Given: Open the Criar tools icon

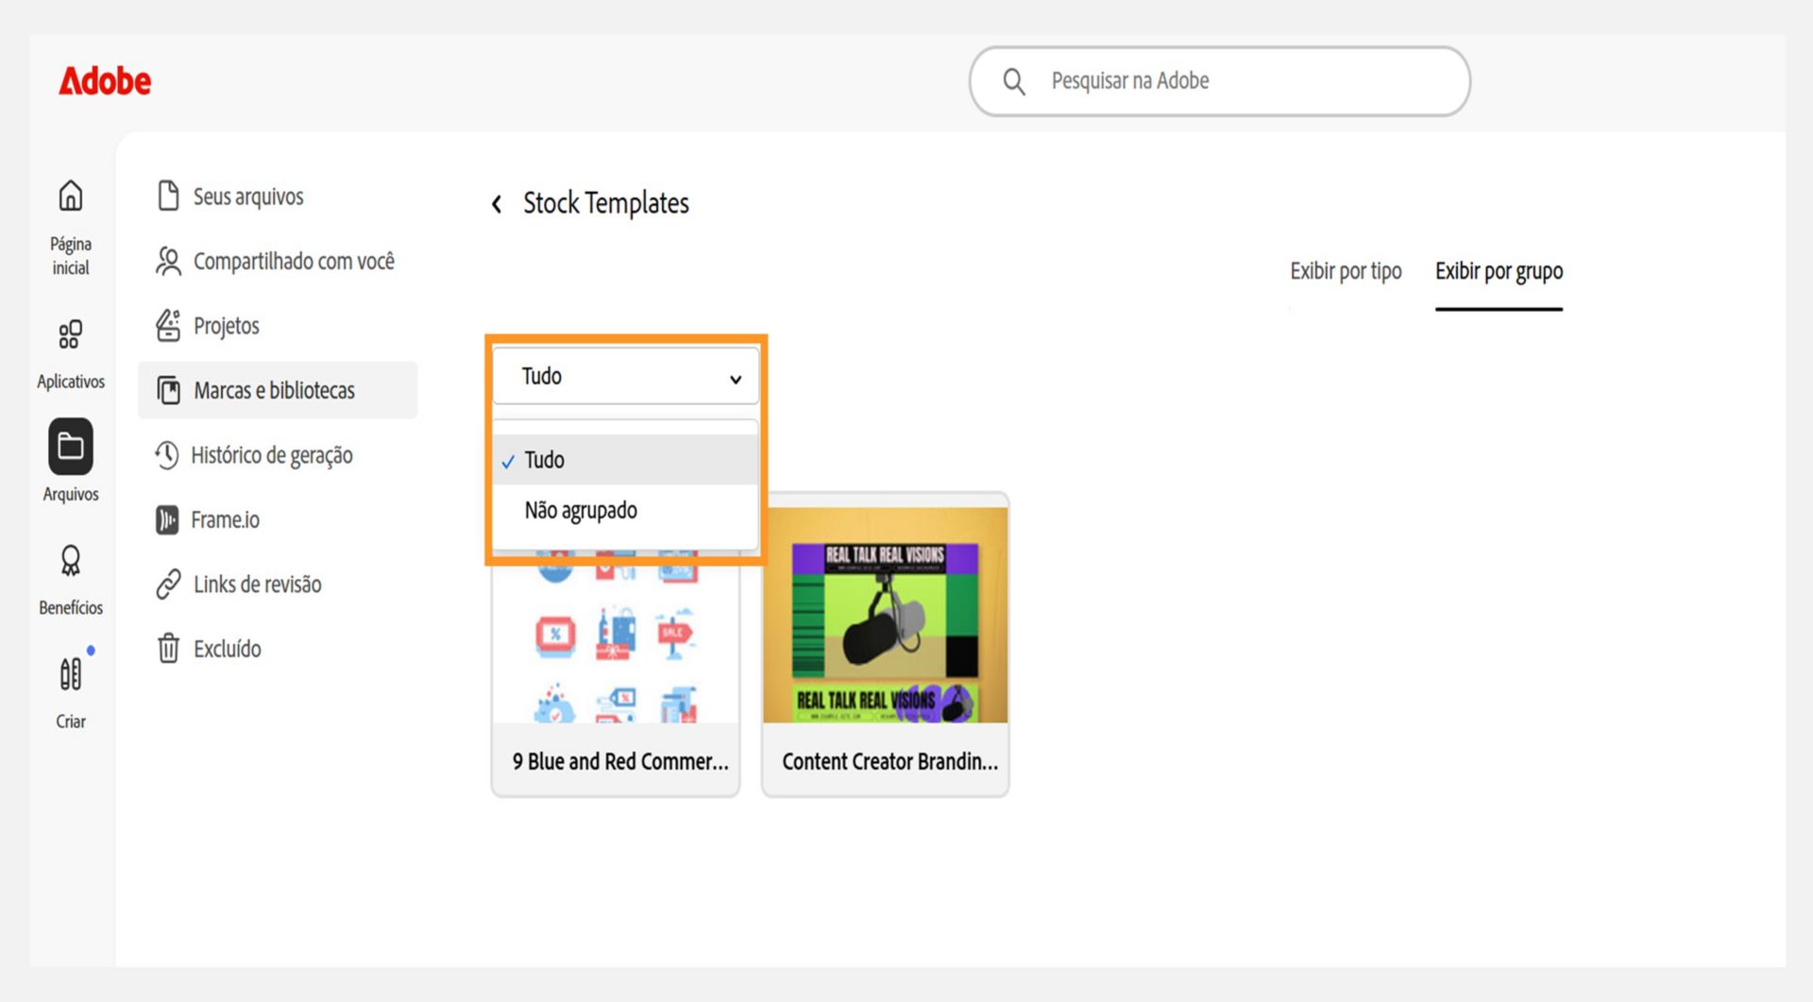Looking at the screenshot, I should [x=71, y=673].
